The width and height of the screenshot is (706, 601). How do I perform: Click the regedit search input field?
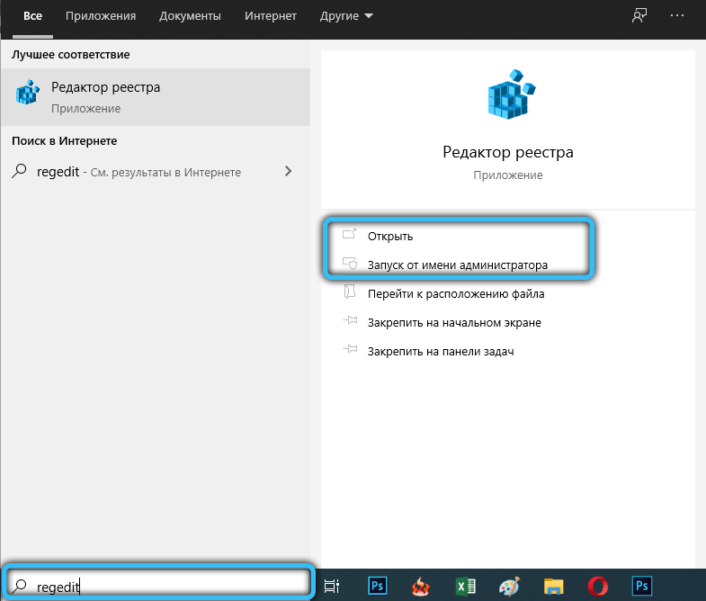point(157,586)
